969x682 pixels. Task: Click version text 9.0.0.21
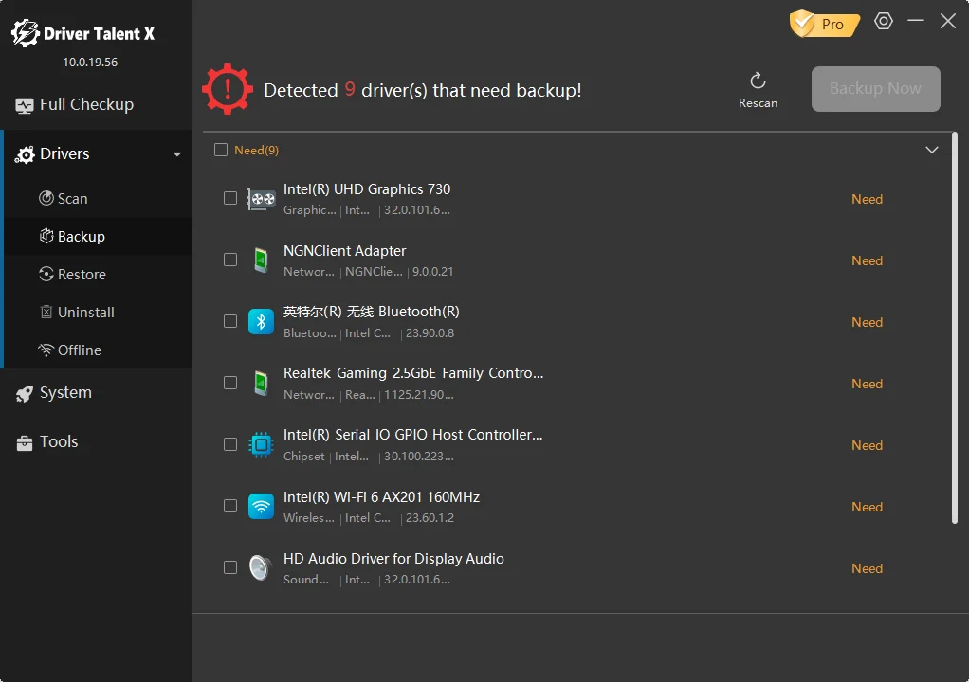click(432, 272)
